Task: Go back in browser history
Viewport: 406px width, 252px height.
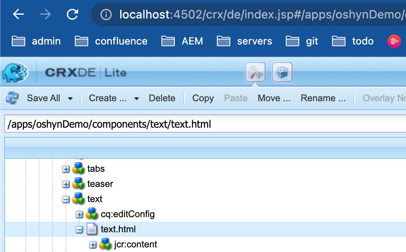Action: tap(18, 15)
